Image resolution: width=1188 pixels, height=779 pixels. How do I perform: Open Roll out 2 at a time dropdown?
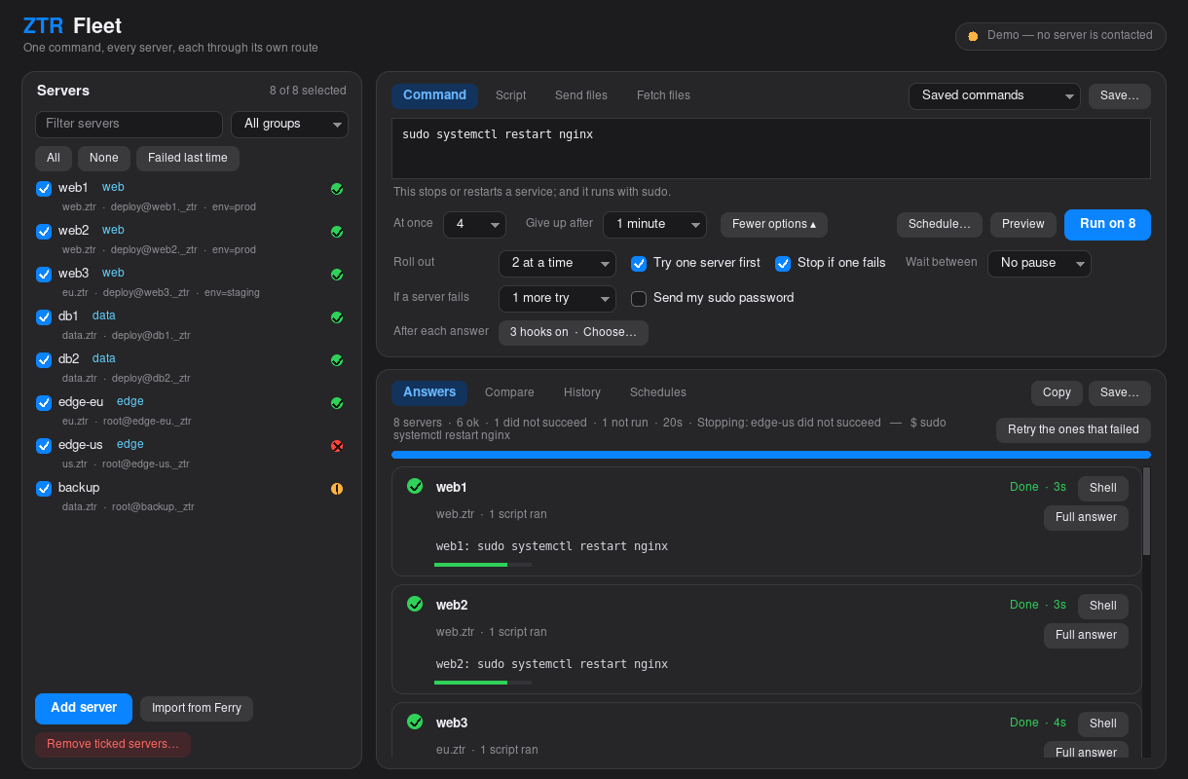coord(557,264)
